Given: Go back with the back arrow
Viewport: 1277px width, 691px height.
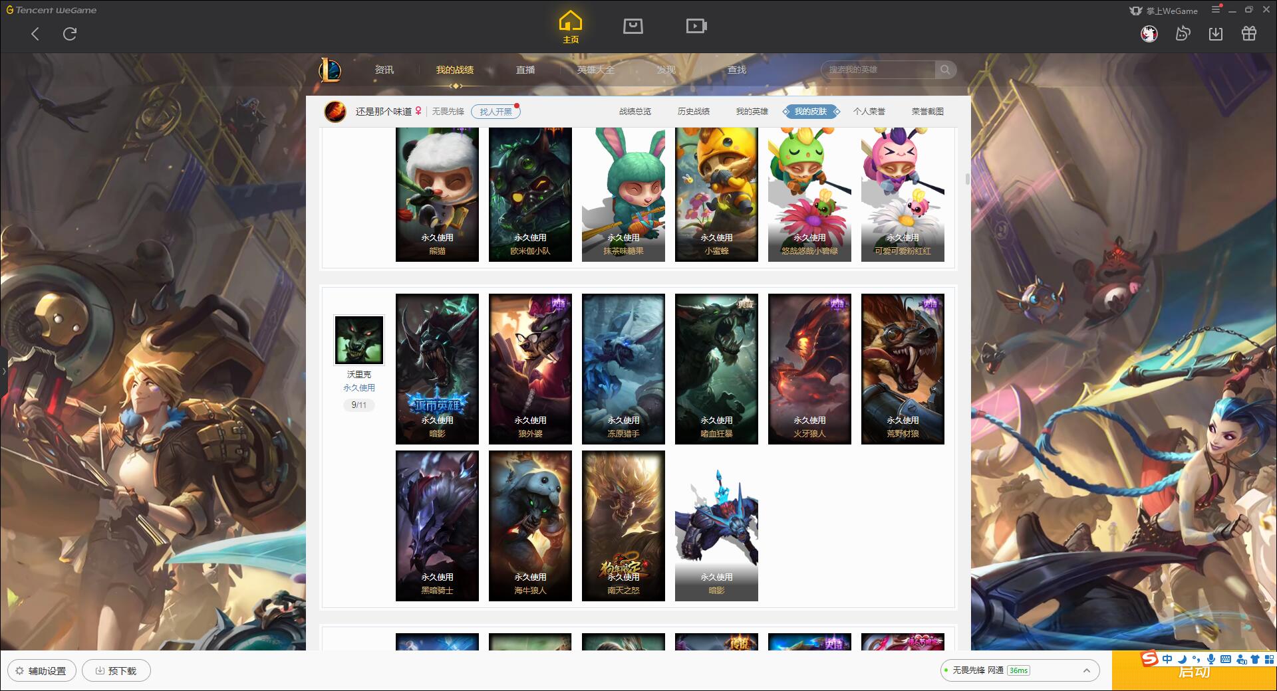Looking at the screenshot, I should tap(35, 34).
